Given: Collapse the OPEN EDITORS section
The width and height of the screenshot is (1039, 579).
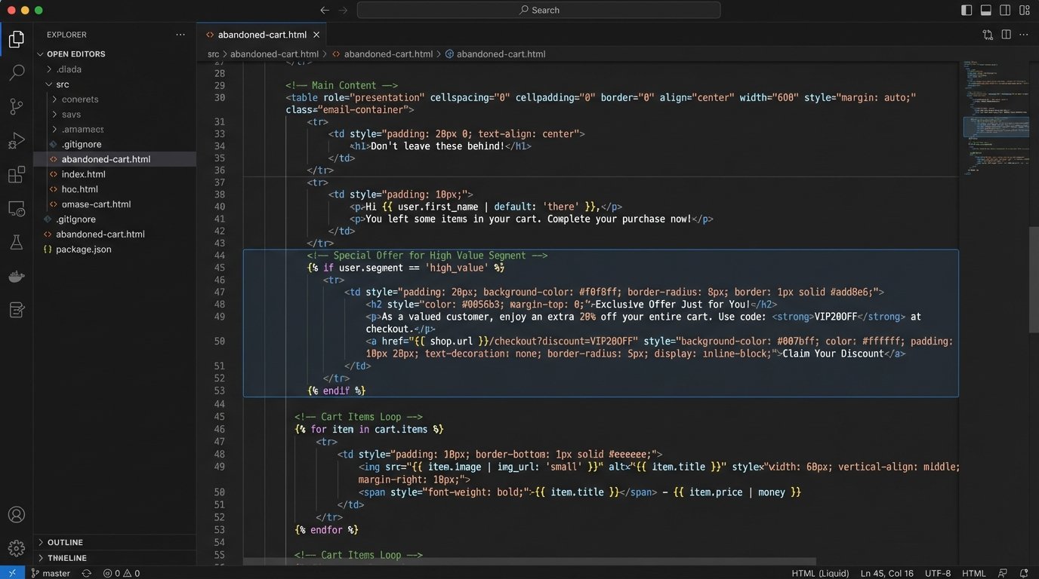Looking at the screenshot, I should coord(76,54).
